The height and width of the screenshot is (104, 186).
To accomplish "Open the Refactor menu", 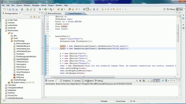I will point(27,5).
